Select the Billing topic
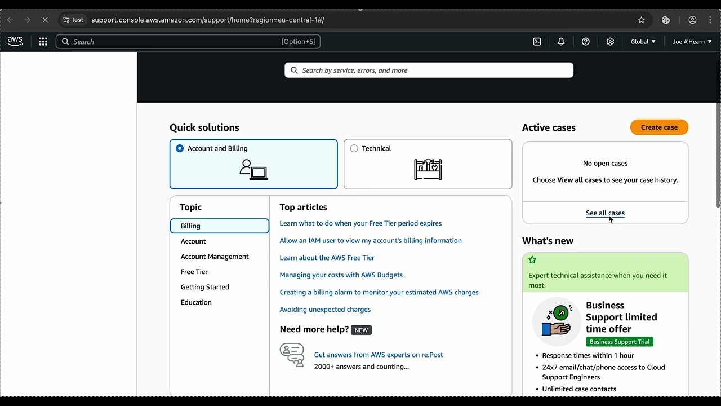This screenshot has height=406, width=721. (220, 226)
